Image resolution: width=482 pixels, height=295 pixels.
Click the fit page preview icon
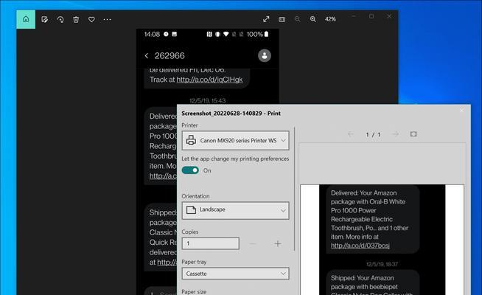pos(413,134)
